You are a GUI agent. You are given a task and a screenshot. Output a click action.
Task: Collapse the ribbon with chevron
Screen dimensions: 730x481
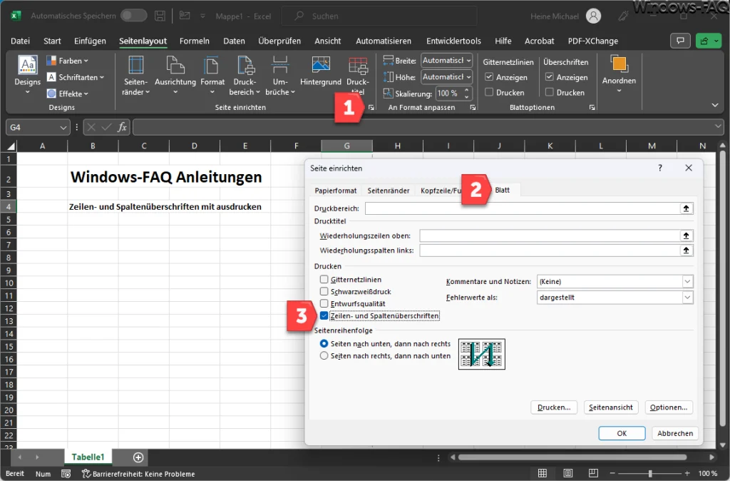[x=715, y=106]
